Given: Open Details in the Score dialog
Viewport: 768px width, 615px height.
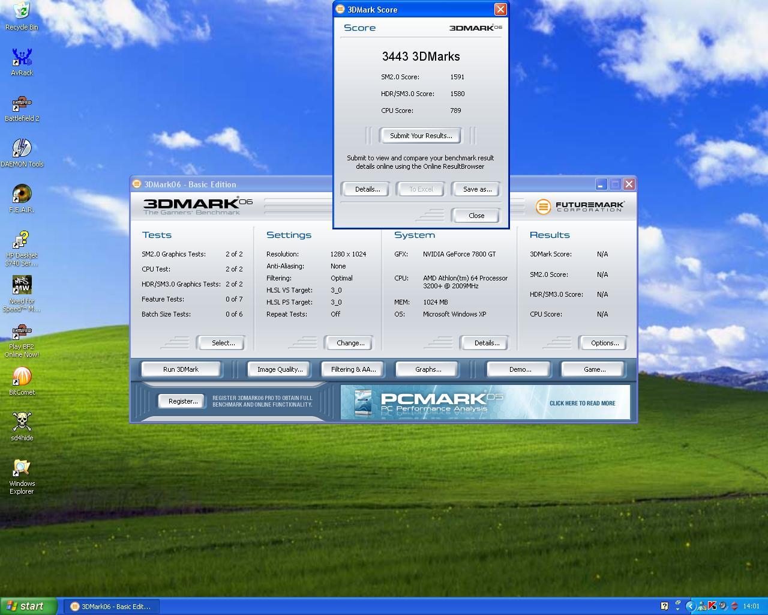Looking at the screenshot, I should click(367, 189).
